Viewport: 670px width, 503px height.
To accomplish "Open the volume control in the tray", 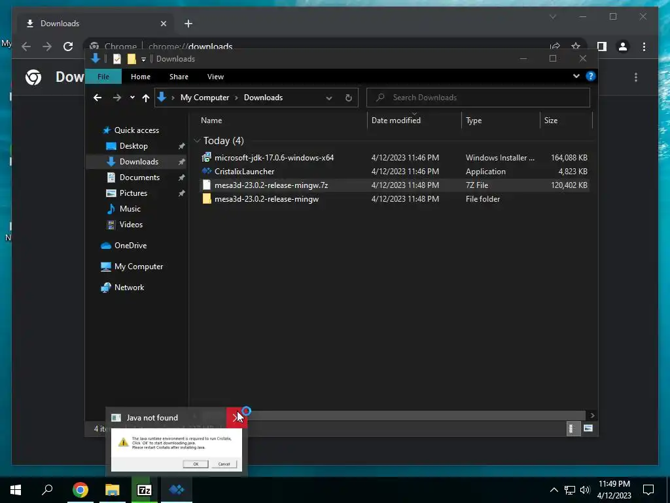I will (585, 490).
